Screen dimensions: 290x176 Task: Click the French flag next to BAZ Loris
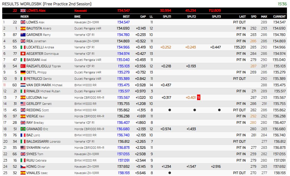[x=23, y=135]
